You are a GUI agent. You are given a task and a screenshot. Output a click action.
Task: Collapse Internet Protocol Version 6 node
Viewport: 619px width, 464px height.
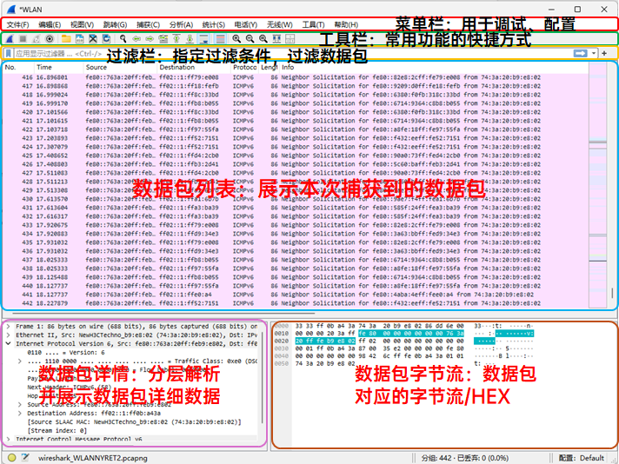pyautogui.click(x=9, y=344)
